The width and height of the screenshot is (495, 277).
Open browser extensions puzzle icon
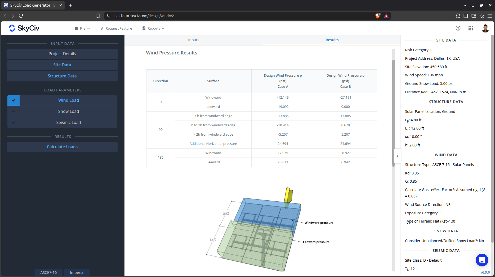pos(458,16)
